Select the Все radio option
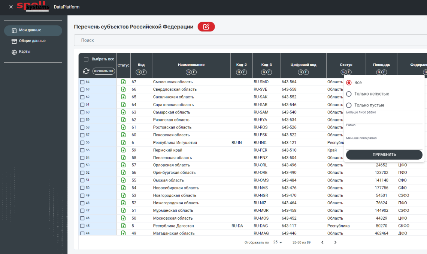 tap(349, 83)
